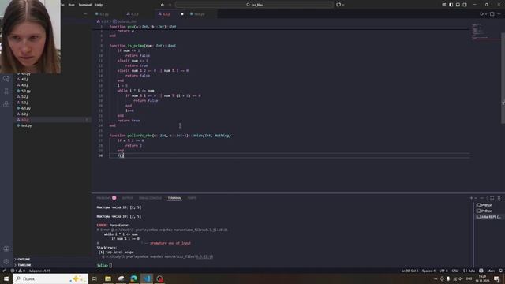Image resolution: width=505 pixels, height=284 pixels.
Task: Click the Ln 30, Col status item
Action: (410, 271)
